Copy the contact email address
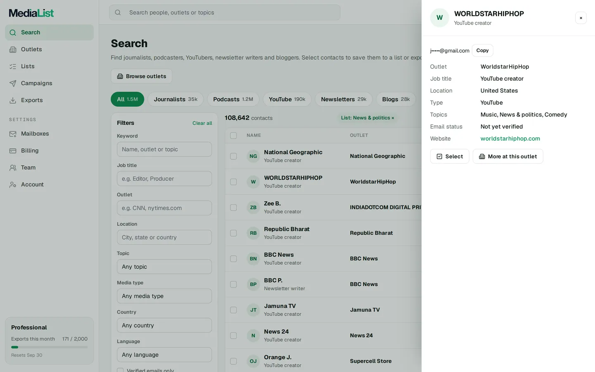This screenshot has height=372, width=595. [x=483, y=50]
